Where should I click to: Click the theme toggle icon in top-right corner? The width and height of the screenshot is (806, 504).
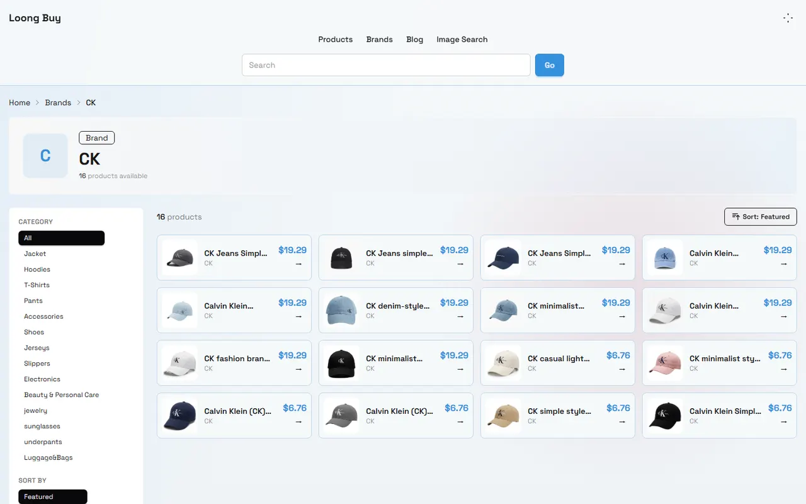[788, 18]
